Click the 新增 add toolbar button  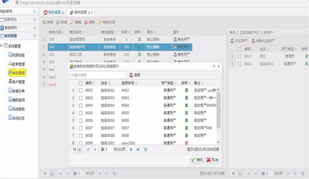[x=61, y=22]
